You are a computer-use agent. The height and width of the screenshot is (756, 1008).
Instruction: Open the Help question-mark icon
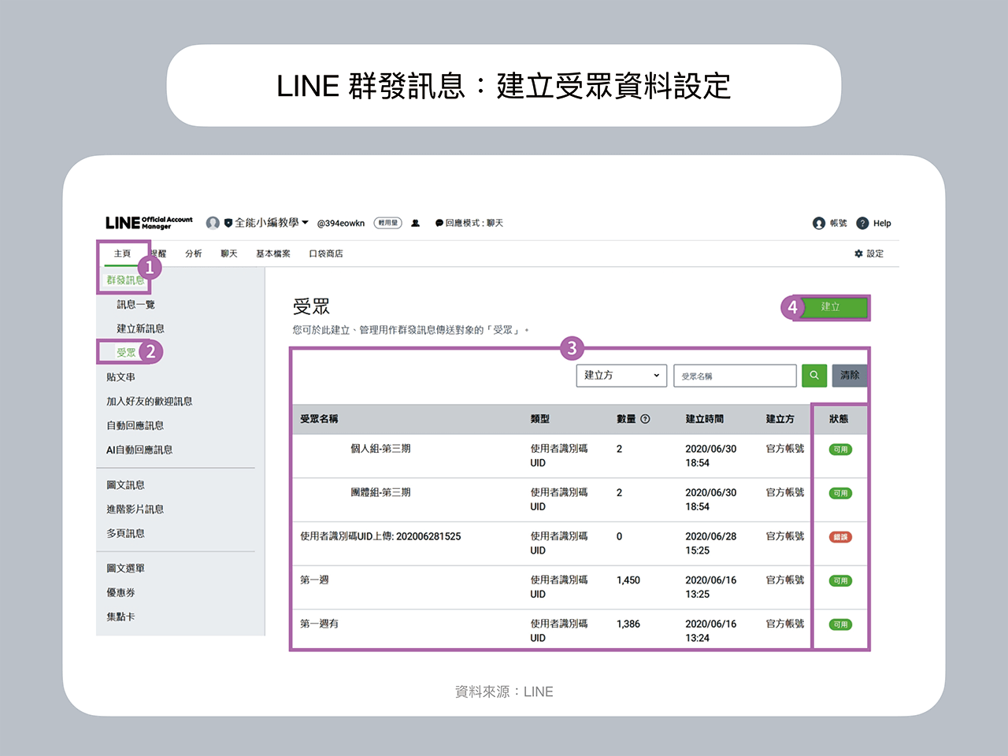point(862,224)
